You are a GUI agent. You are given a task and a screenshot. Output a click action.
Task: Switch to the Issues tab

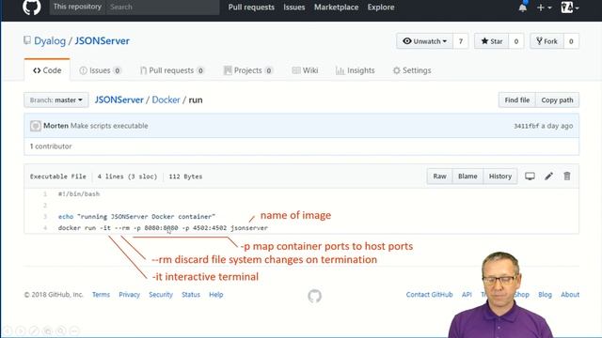[100, 70]
